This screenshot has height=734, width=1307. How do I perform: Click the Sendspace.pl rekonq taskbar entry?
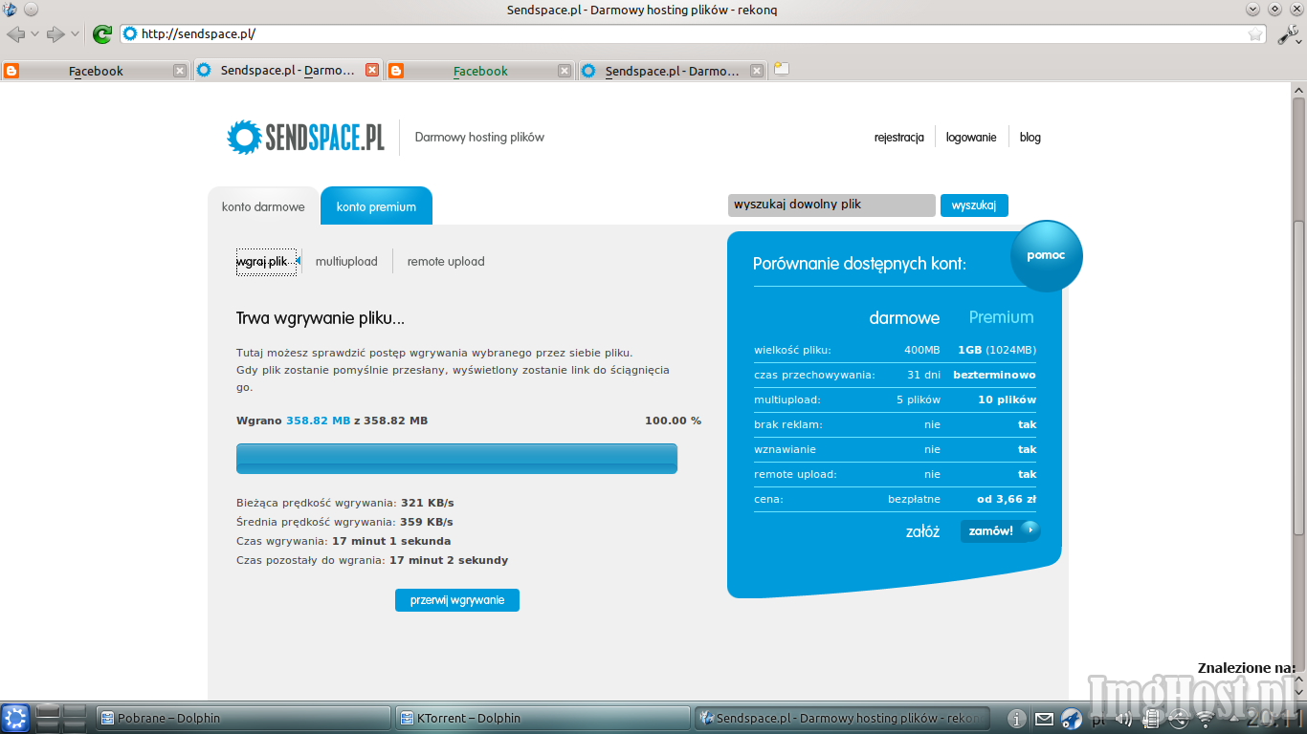842,719
